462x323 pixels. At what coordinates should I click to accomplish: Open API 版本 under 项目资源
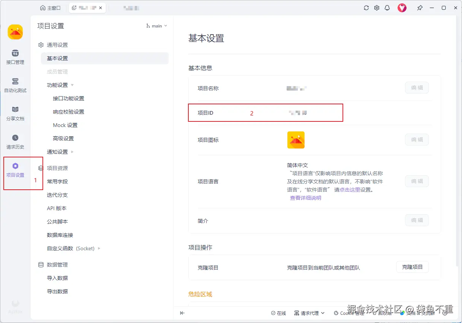click(x=57, y=208)
